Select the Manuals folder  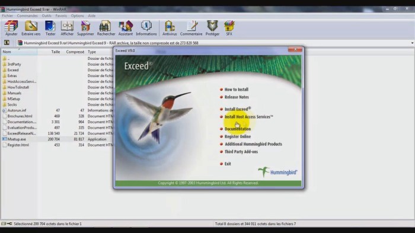coord(14,93)
